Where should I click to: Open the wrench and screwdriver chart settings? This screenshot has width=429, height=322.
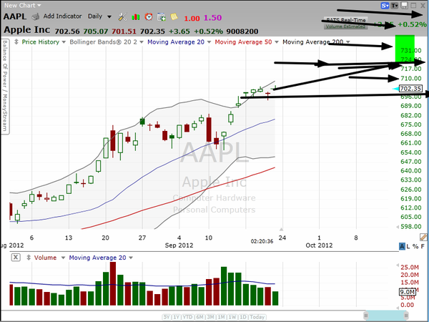122,17
